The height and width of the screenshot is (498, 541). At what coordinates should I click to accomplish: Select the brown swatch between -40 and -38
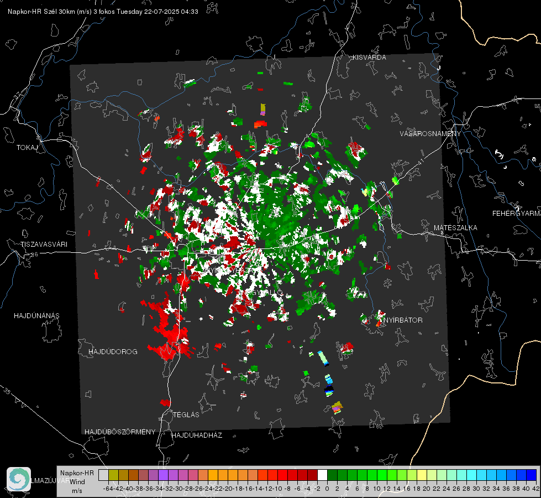pyautogui.click(x=133, y=475)
